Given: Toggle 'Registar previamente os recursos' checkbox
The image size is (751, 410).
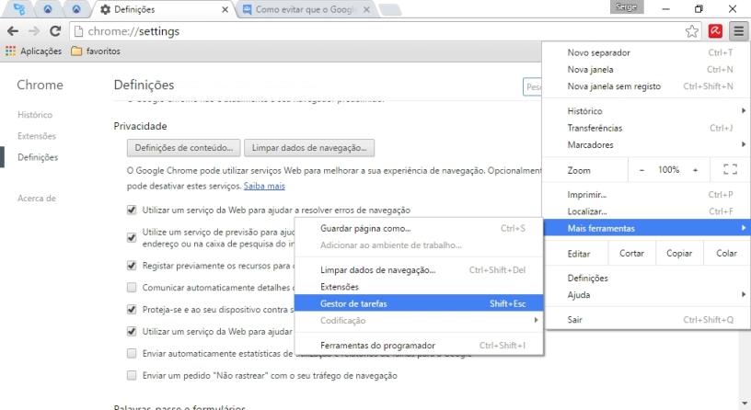Looking at the screenshot, I should click(132, 266).
